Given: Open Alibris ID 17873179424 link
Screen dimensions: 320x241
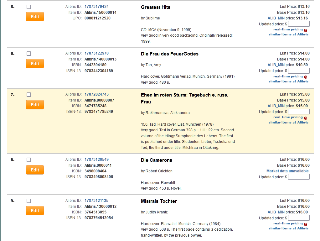Looking at the screenshot, I should tap(96, 7).
